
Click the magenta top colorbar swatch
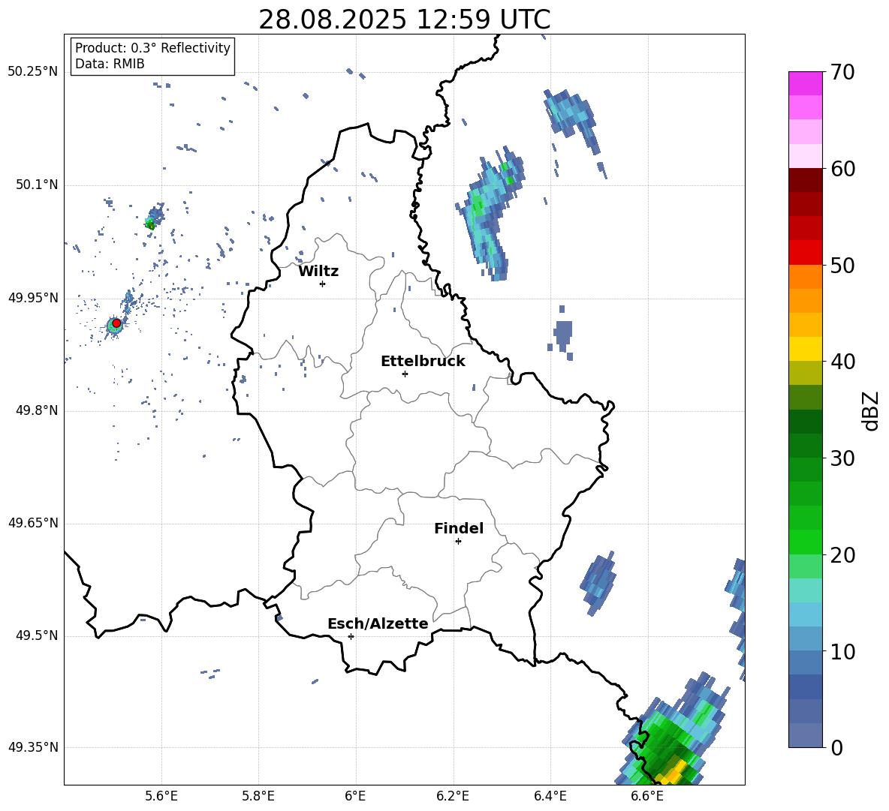[x=805, y=84]
